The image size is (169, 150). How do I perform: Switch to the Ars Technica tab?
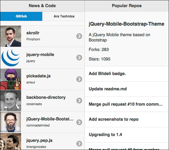[63, 16]
